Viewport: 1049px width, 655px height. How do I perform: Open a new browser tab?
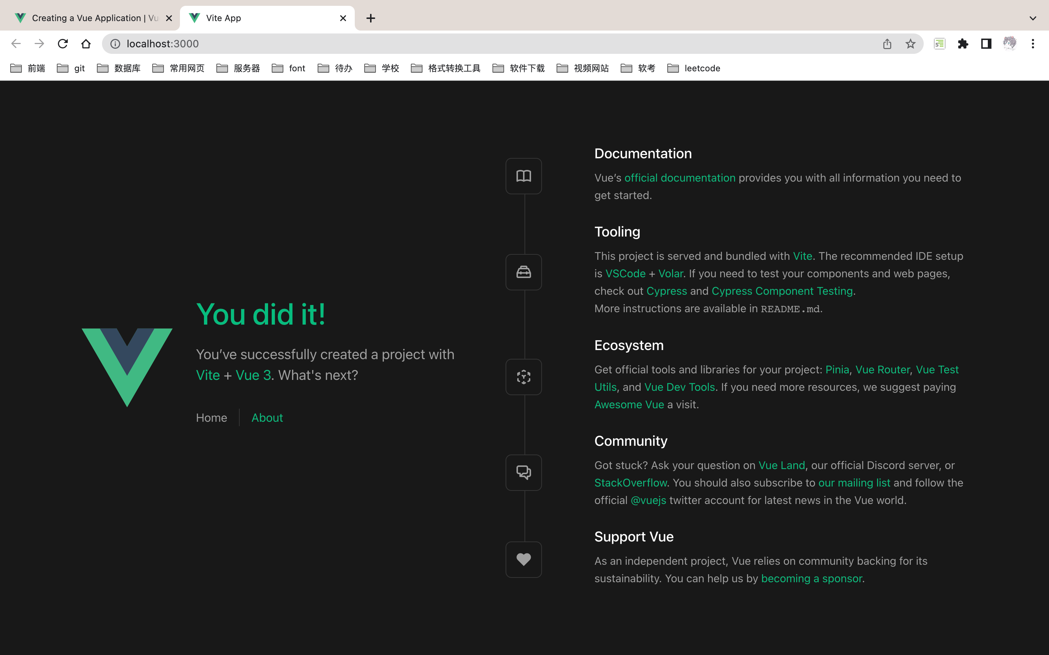[371, 18]
